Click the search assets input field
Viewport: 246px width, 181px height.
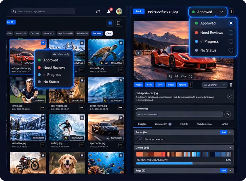tap(43, 11)
